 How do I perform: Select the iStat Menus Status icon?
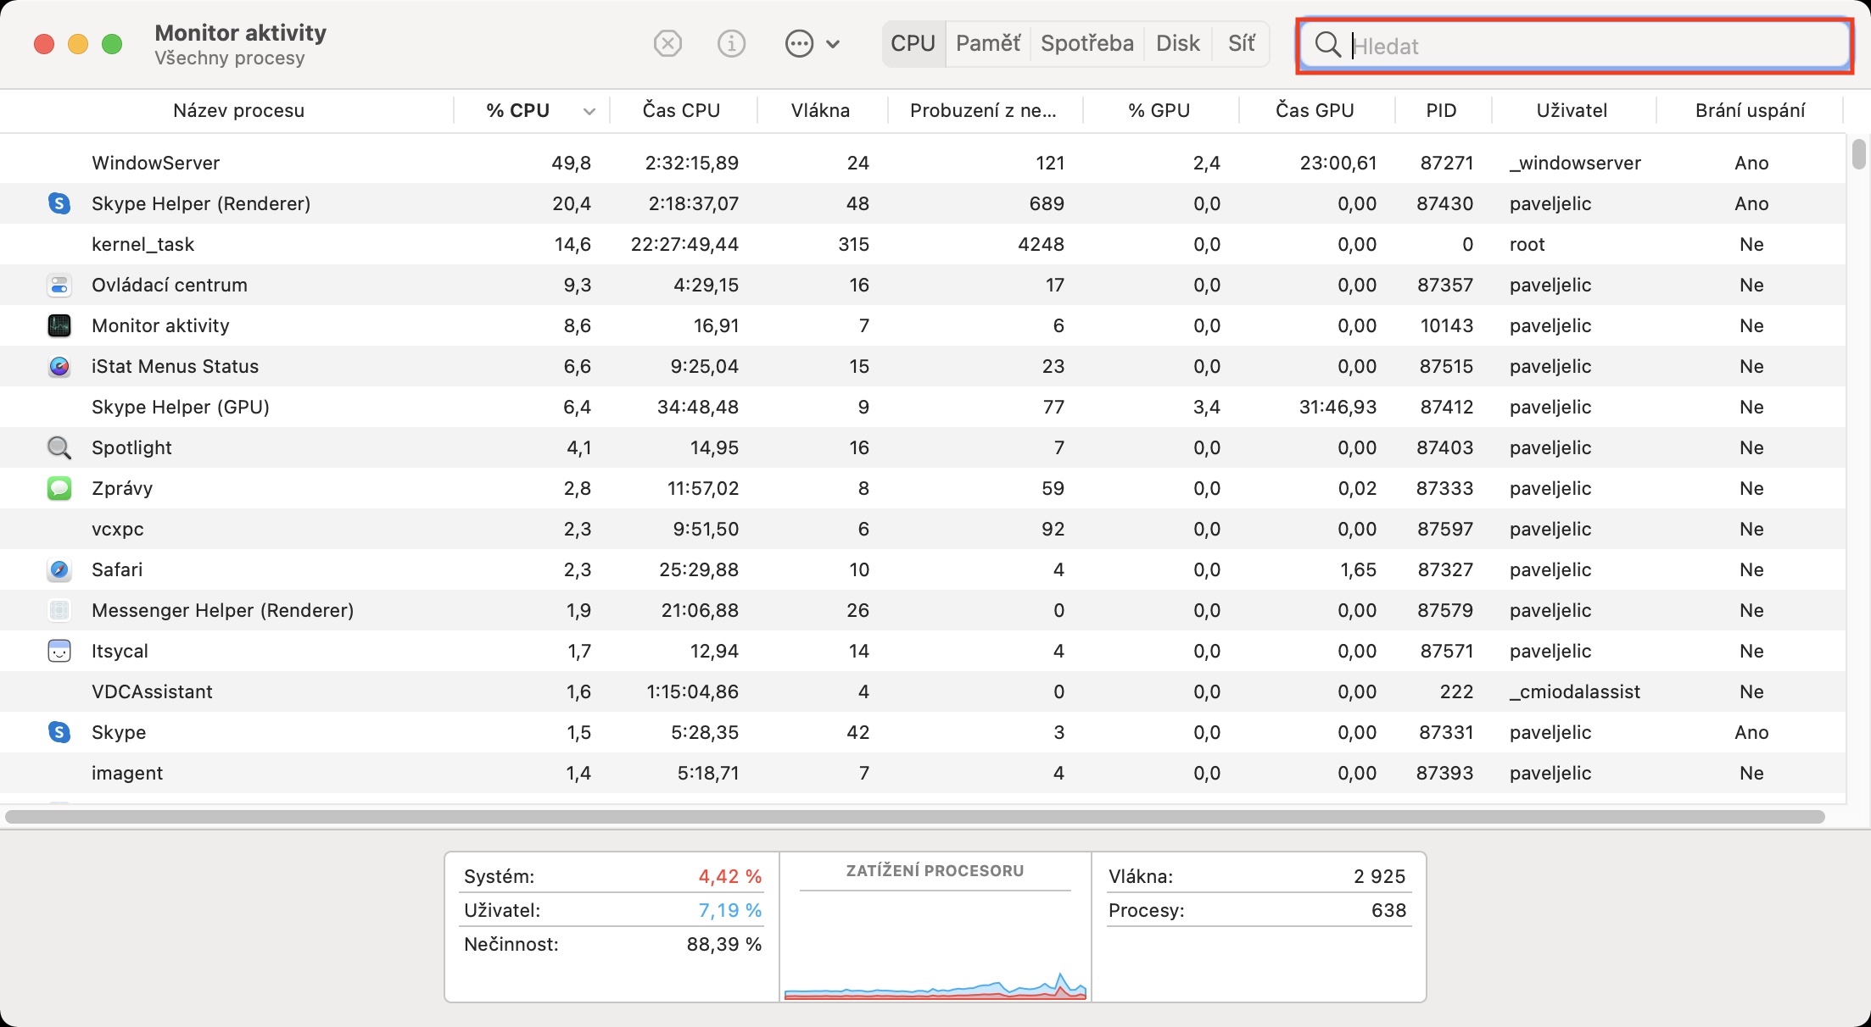coord(59,366)
